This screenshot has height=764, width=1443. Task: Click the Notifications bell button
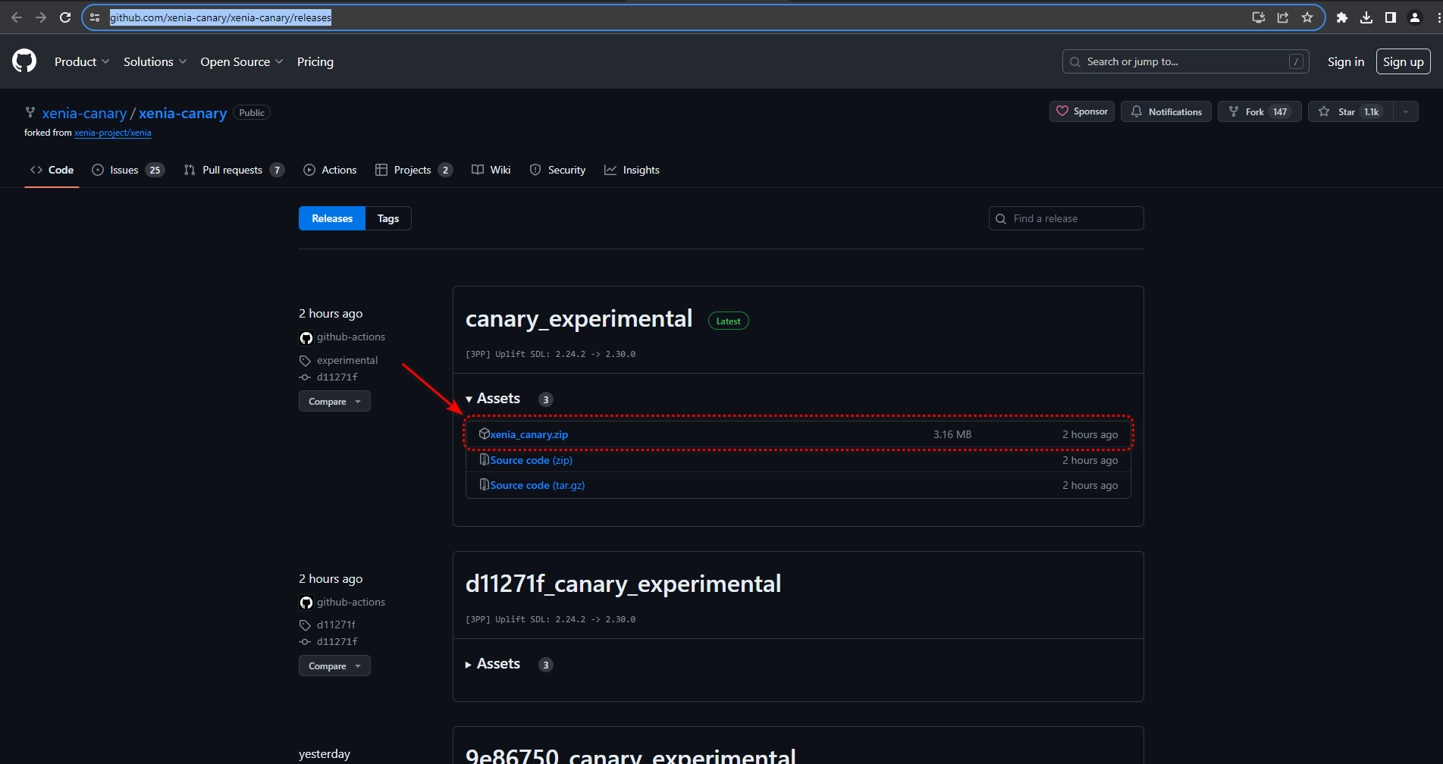pos(1166,111)
